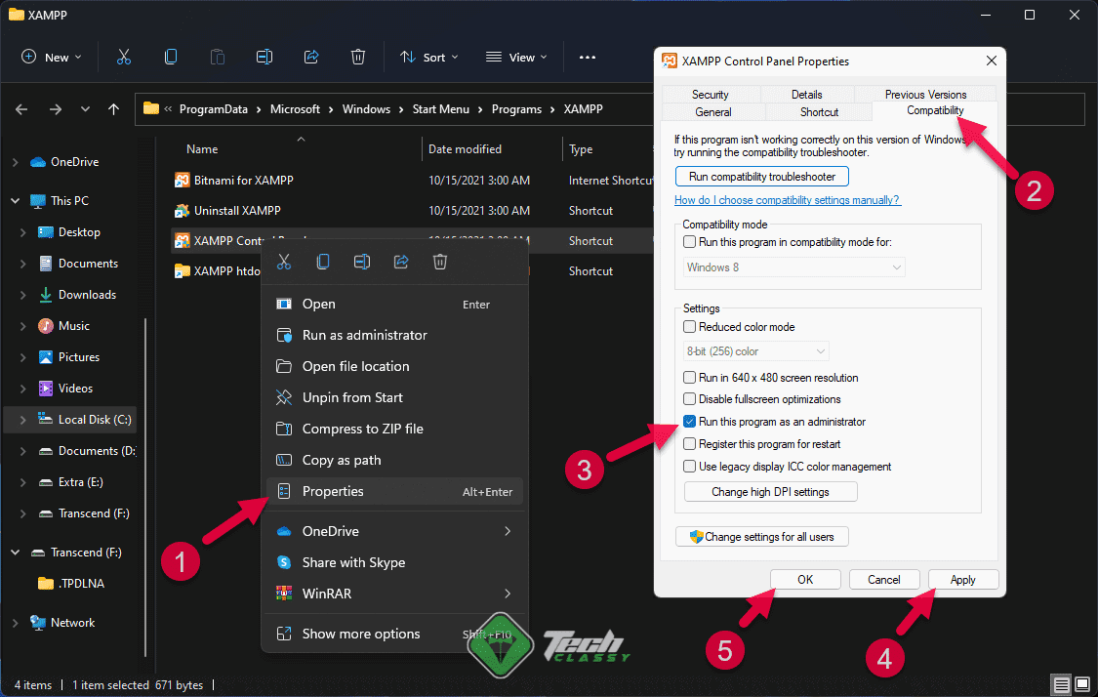
Task: Go up one folder with the up arrow
Action: click(x=113, y=108)
